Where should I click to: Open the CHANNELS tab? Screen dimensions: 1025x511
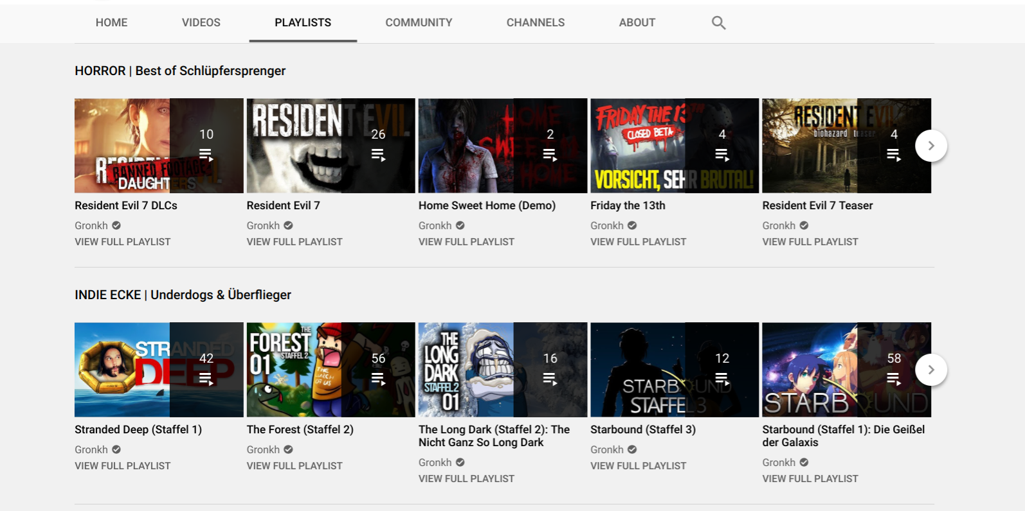click(536, 22)
